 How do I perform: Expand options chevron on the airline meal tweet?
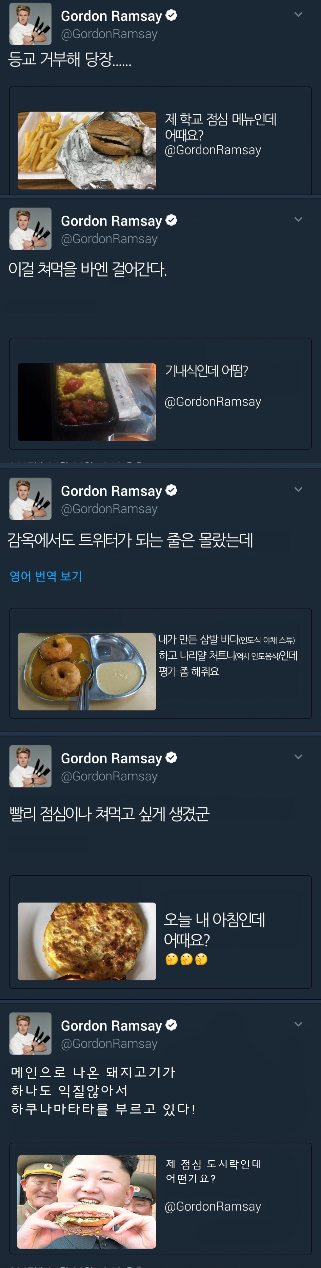click(x=298, y=219)
